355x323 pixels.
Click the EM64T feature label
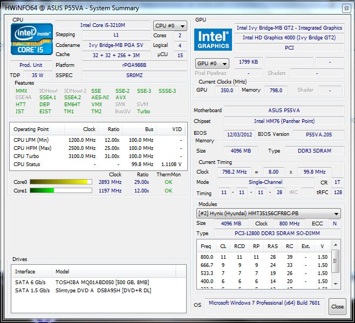click(x=72, y=105)
